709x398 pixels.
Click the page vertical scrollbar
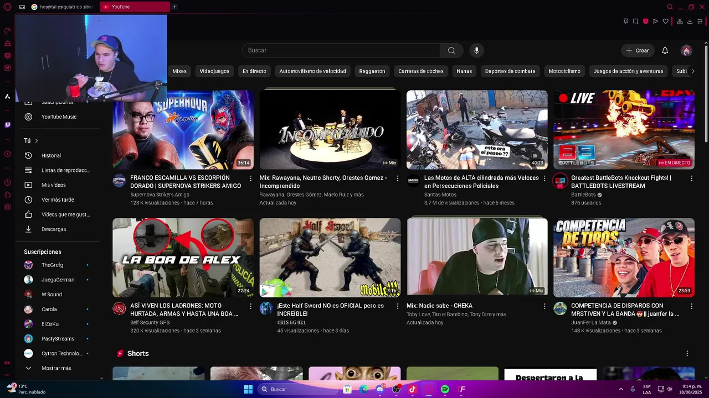coord(706,94)
